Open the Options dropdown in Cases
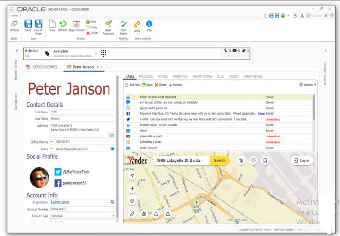This screenshot has height=236, width=340. click(307, 85)
